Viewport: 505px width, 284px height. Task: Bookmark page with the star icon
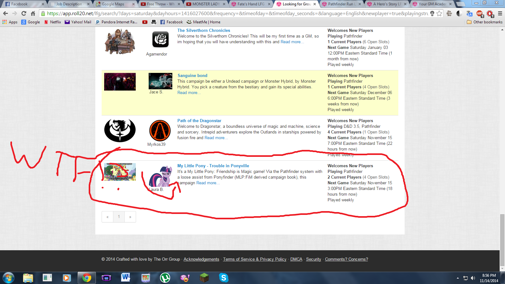pos(439,14)
